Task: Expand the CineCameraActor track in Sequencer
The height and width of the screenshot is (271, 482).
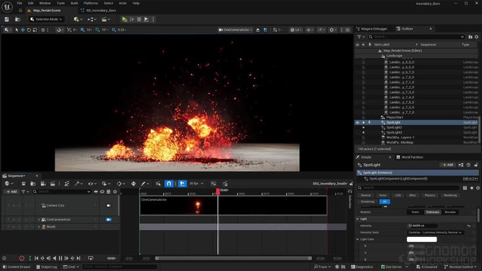Action: [x=39, y=220]
